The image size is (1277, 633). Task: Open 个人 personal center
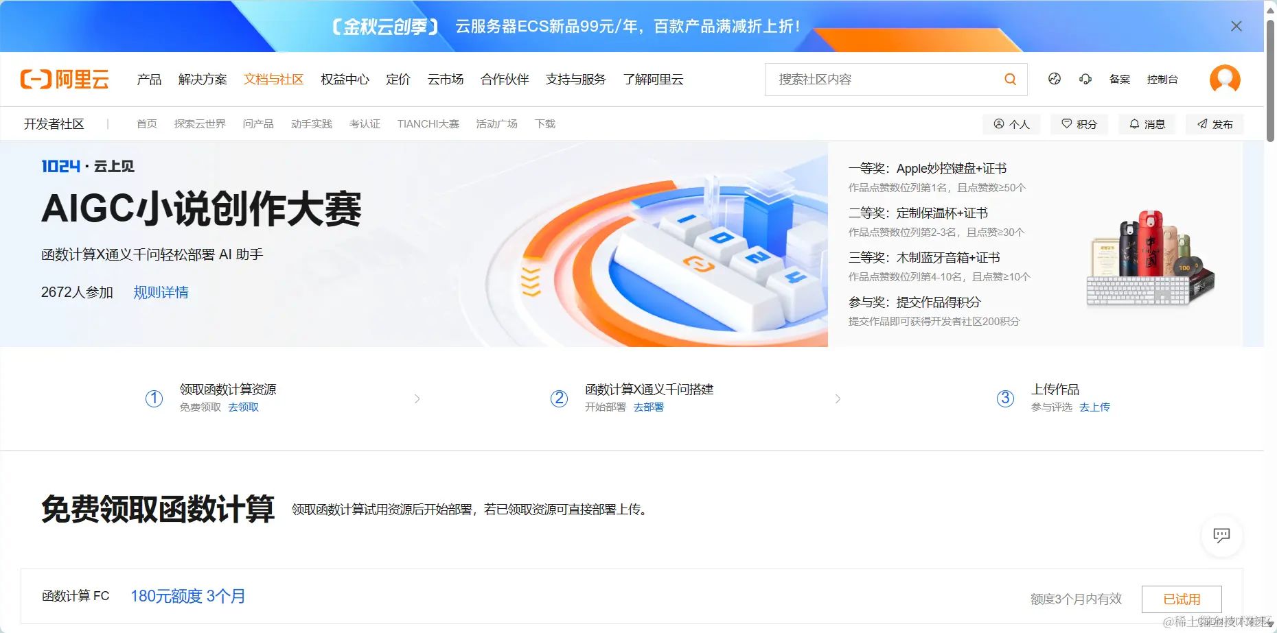click(1011, 123)
